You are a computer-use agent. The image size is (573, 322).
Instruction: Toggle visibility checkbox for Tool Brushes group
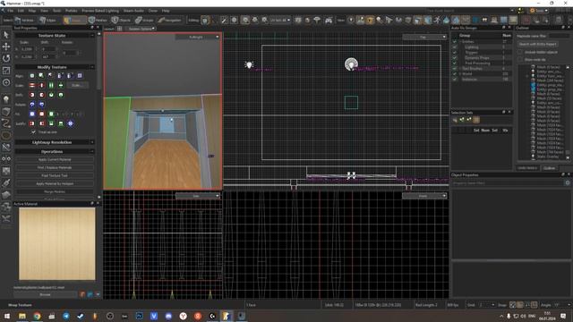pyautogui.click(x=455, y=69)
